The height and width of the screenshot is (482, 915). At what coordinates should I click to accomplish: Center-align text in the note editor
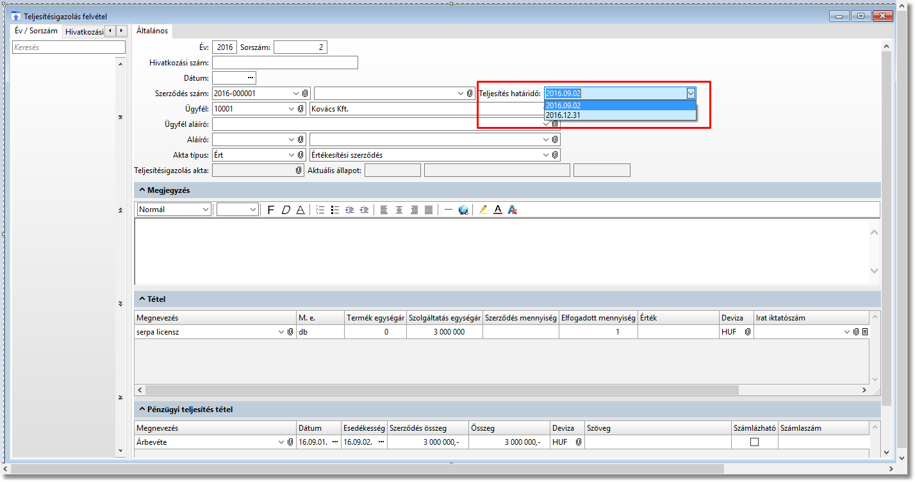(x=399, y=210)
